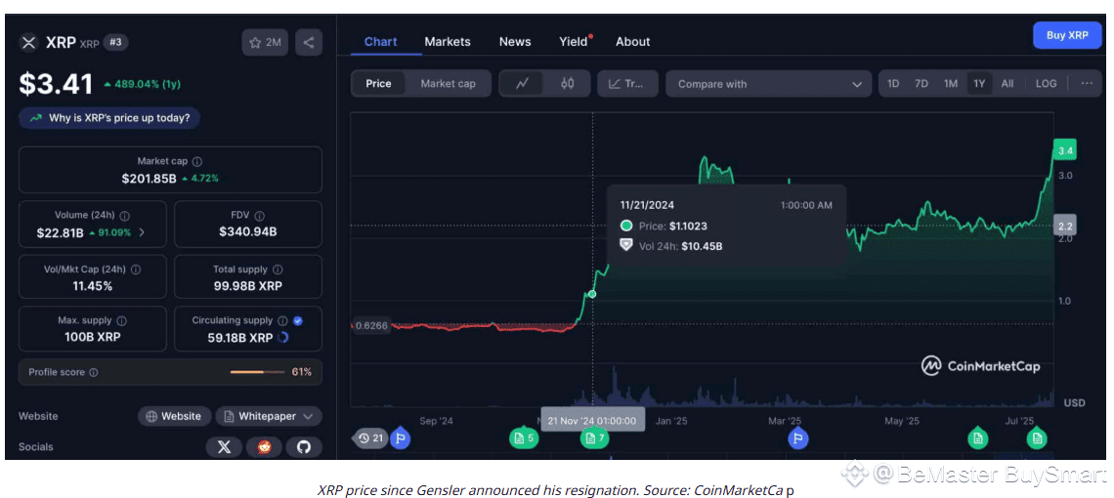Switch to the Yield tab
The width and height of the screenshot is (1114, 498).
tap(574, 42)
